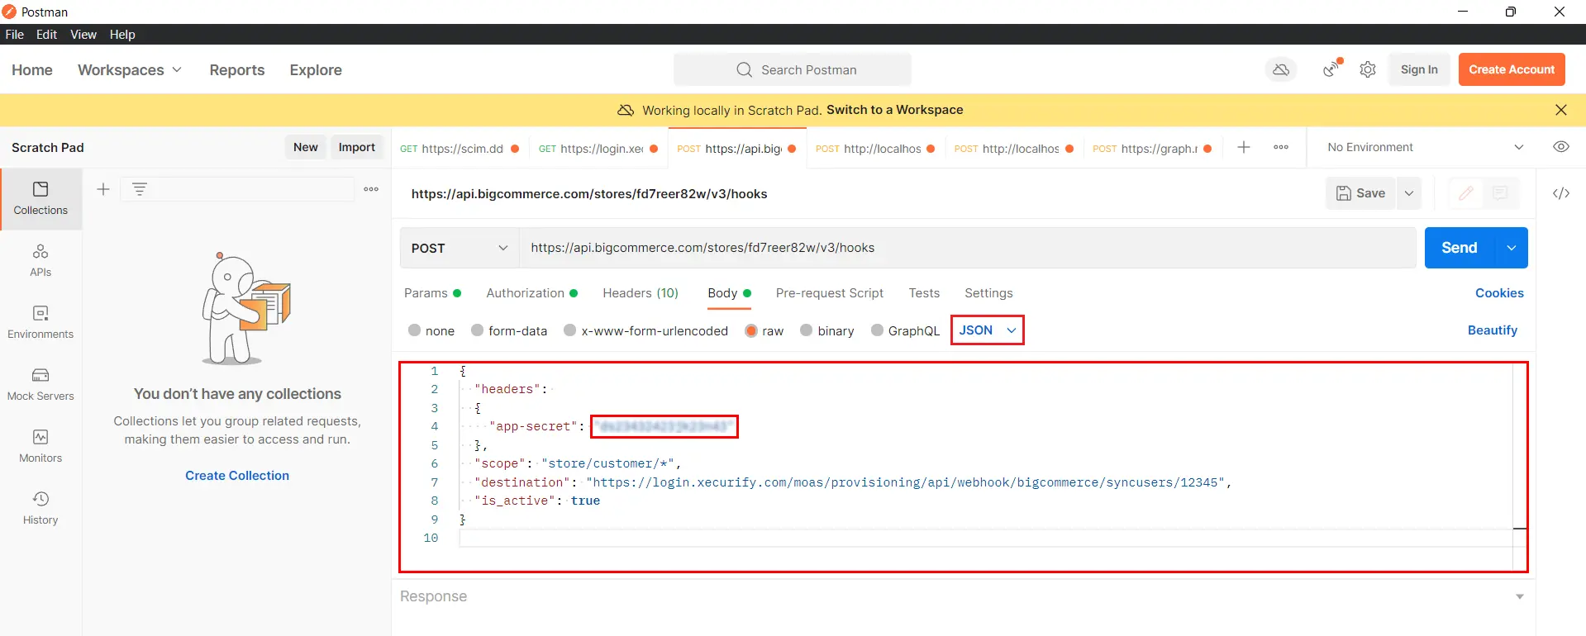1586x636 pixels.
Task: Open the No Environment dropdown
Action: pos(1426,147)
